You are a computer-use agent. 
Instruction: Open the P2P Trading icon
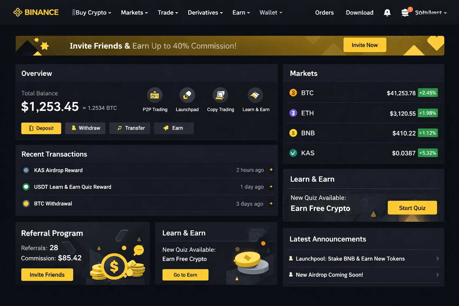point(155,95)
